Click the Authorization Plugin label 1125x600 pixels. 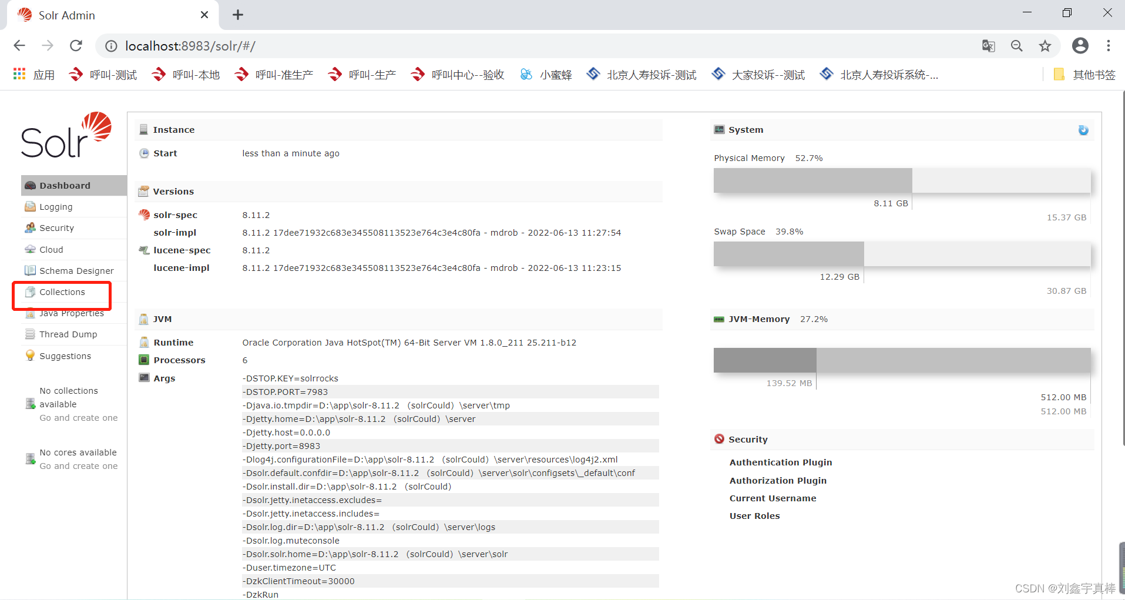pos(778,481)
